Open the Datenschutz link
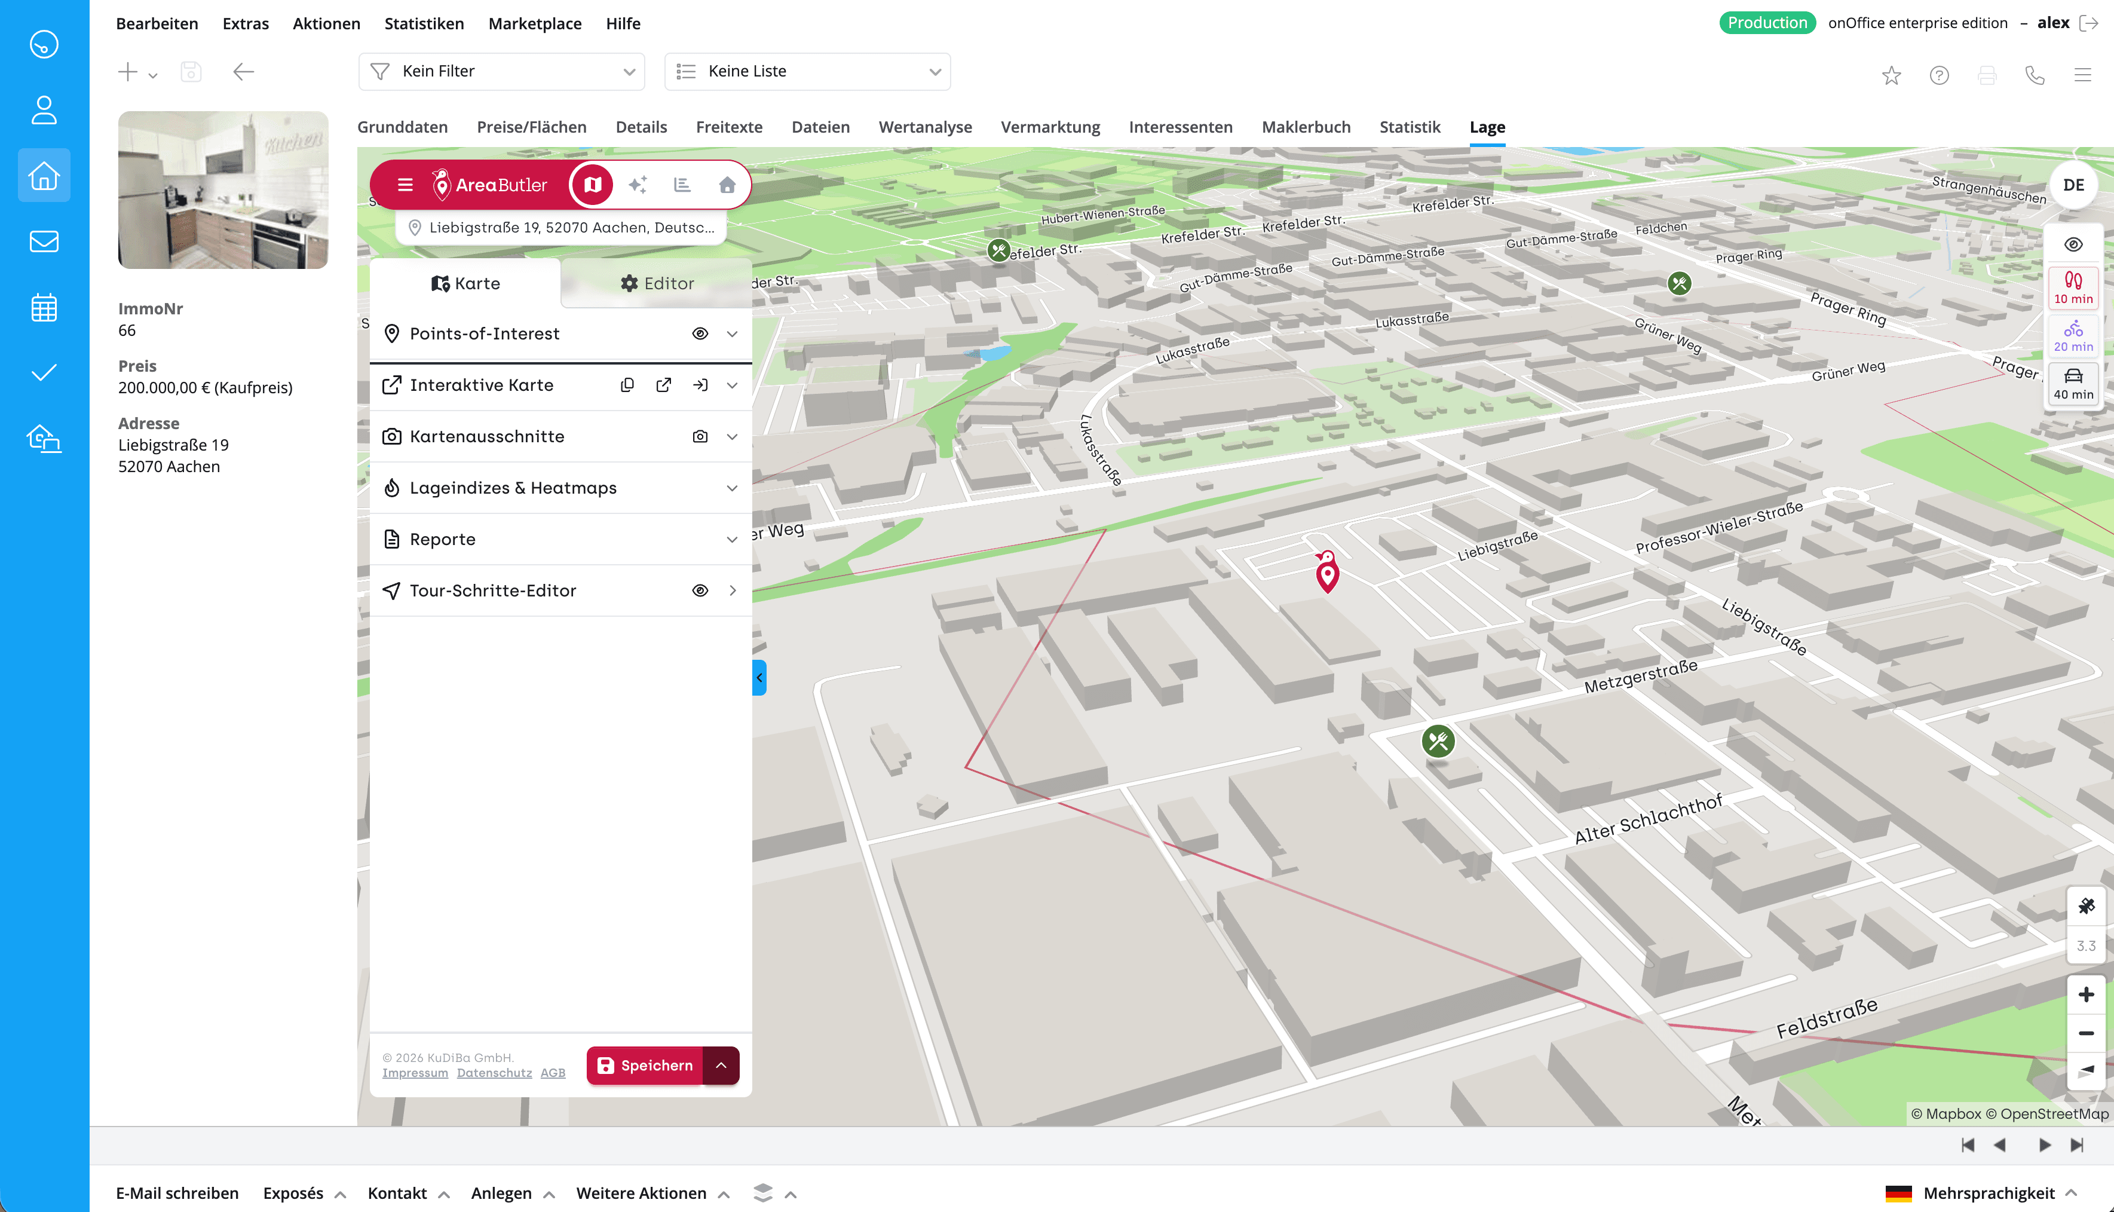Screen dimensions: 2114x1212 click(x=494, y=1073)
